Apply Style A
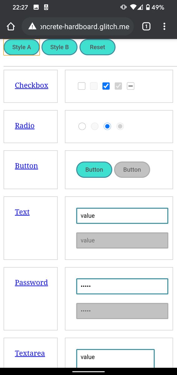 pyautogui.click(x=22, y=47)
